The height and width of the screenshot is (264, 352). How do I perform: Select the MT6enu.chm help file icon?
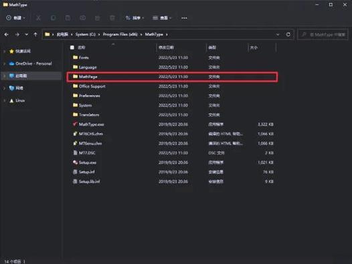coord(75,143)
